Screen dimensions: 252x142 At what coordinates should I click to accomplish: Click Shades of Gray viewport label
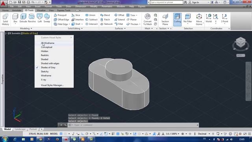coord(30,33)
